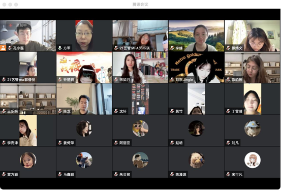The image size is (281, 190).
Task: Select 姜倚萍's round profile avatar
Action: (x=84, y=129)
